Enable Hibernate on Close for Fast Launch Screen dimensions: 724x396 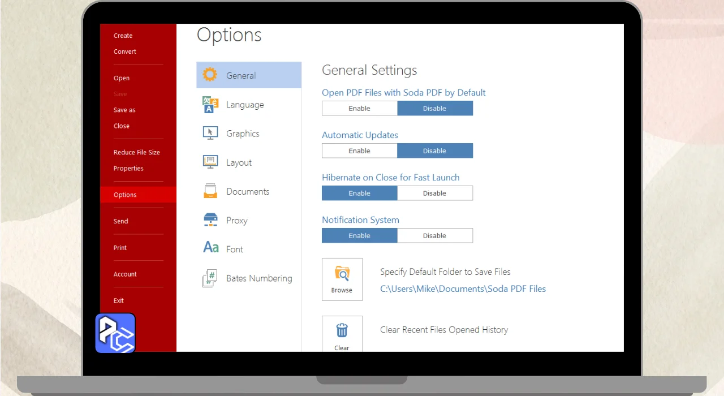tap(360, 193)
